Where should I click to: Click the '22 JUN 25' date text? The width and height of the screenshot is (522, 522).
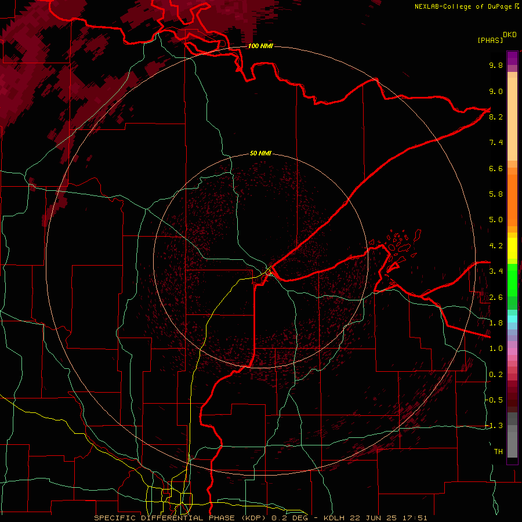coord(372,518)
